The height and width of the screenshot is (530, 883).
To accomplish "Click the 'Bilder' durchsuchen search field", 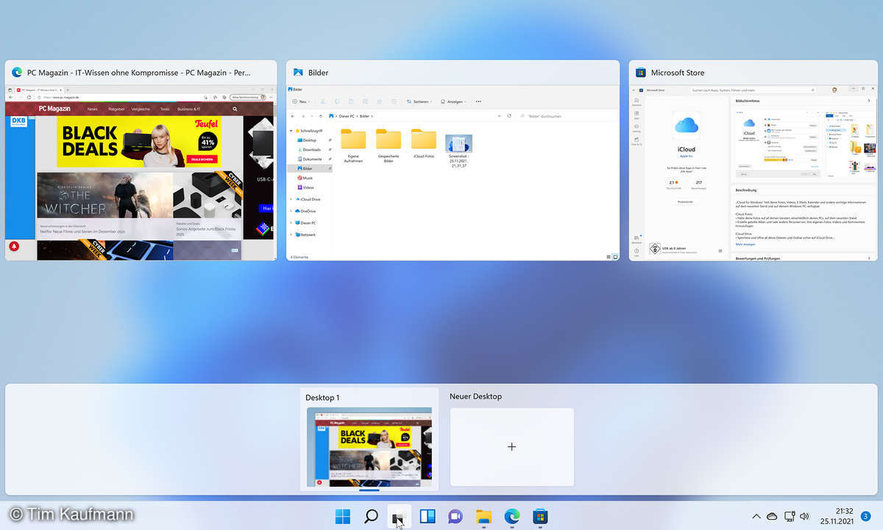I will 565,116.
